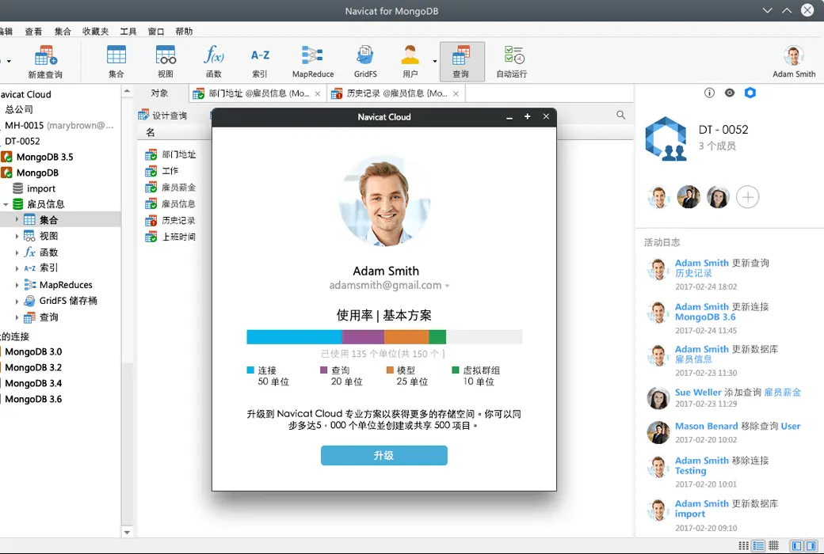Open the 历史记录 link in activity log
Screen dimensions: 824x554
[x=693, y=273]
